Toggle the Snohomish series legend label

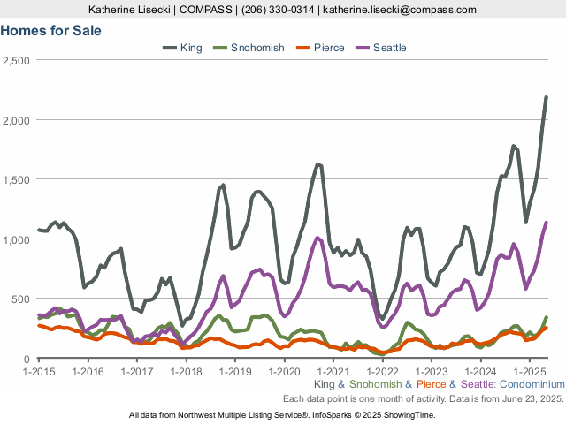(257, 48)
